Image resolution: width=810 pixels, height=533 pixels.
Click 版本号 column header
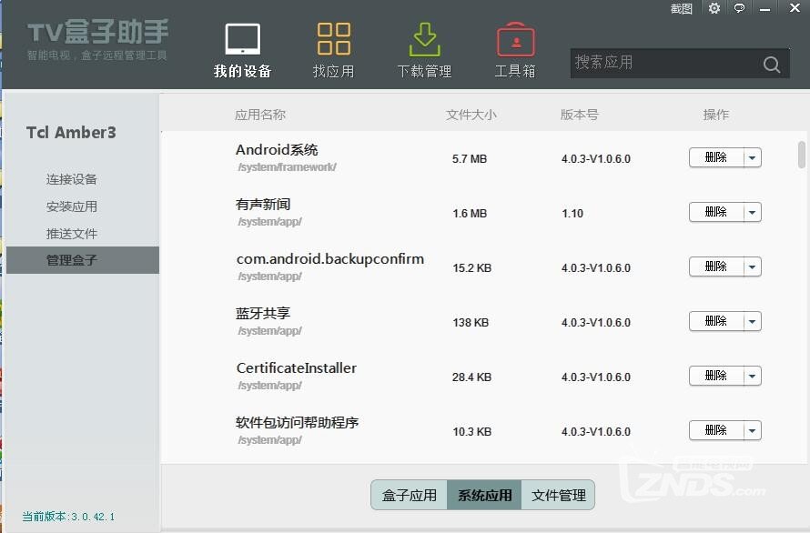pyautogui.click(x=580, y=115)
